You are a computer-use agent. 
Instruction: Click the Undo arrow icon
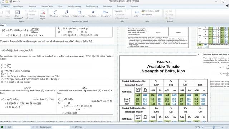[x=15, y=1]
